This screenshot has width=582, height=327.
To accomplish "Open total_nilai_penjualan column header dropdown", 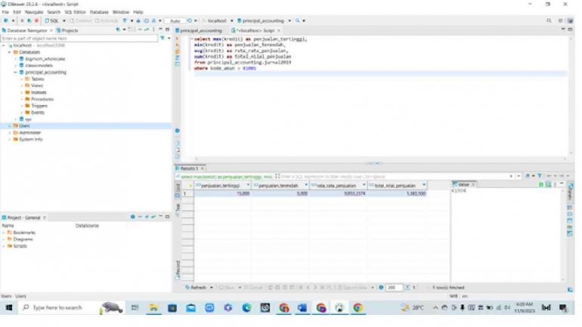I will [x=424, y=185].
